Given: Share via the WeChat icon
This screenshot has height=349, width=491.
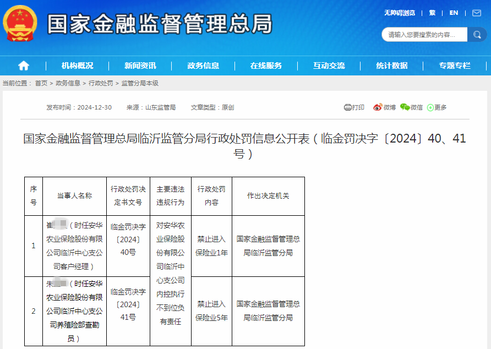Looking at the screenshot, I should point(405,107).
